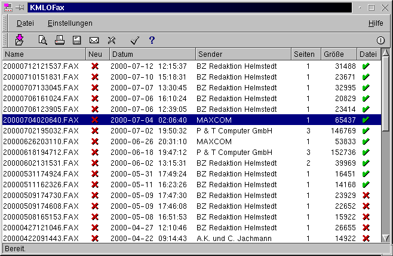Select highlighted row 20000704020640.FAX
Screen dimensions: 393x256
point(192,120)
